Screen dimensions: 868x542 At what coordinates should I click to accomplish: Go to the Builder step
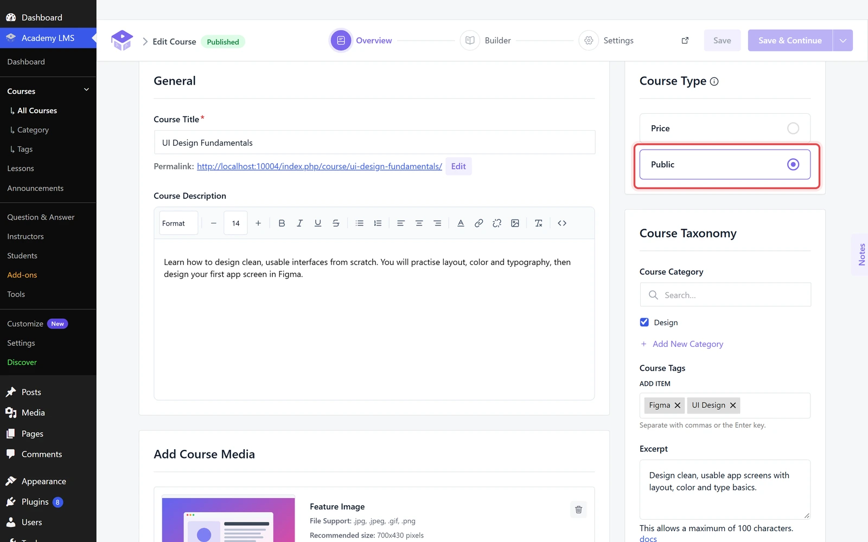click(486, 41)
